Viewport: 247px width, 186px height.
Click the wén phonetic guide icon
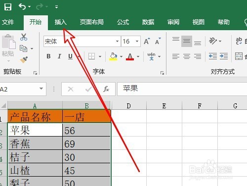(x=151, y=56)
